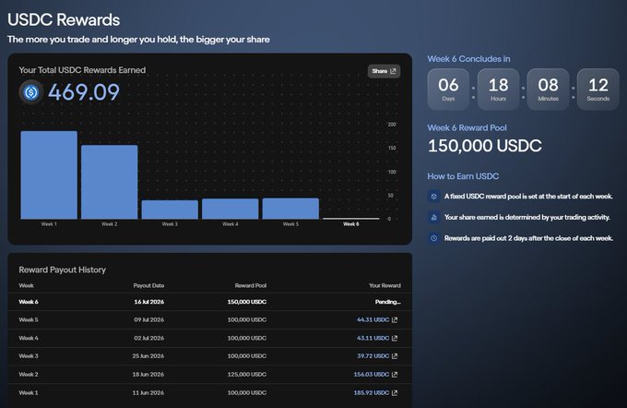
Task: Click the Payout Date column header
Action: coord(148,286)
